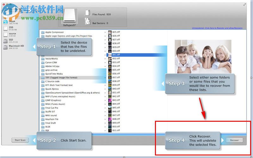Open the Apple Compressor folder icon
The width and height of the screenshot is (253, 158).
(43, 32)
